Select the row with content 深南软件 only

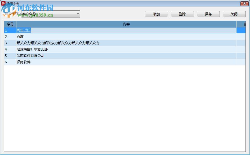click(x=125, y=62)
